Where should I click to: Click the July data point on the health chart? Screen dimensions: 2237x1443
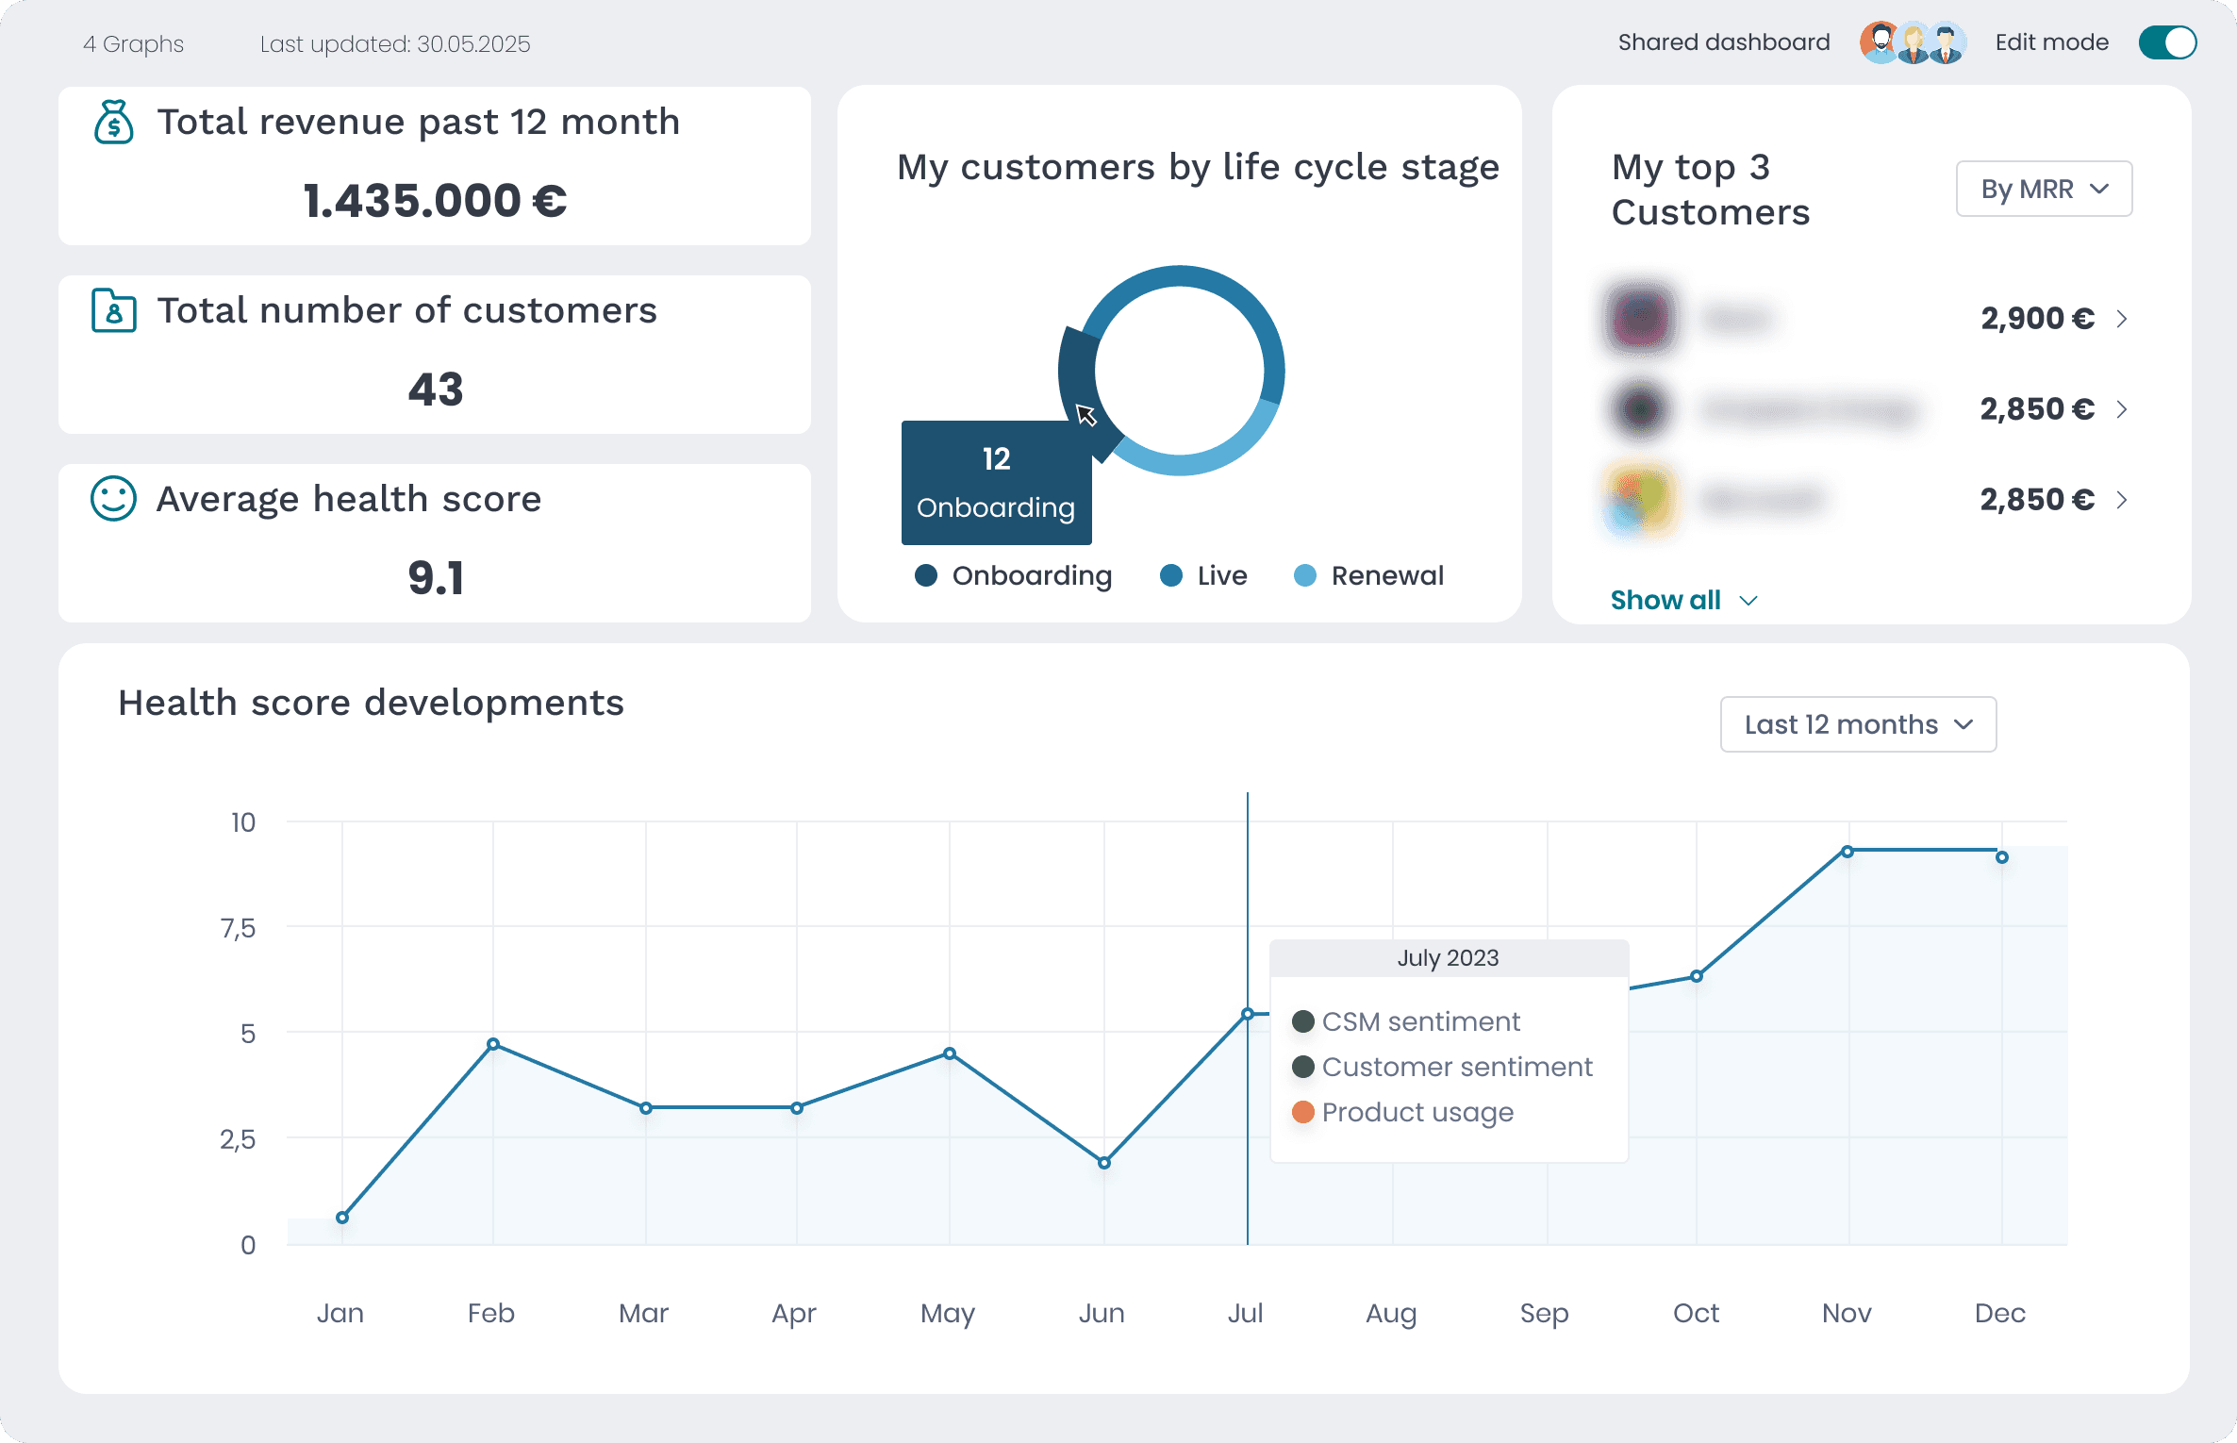(x=1246, y=1013)
